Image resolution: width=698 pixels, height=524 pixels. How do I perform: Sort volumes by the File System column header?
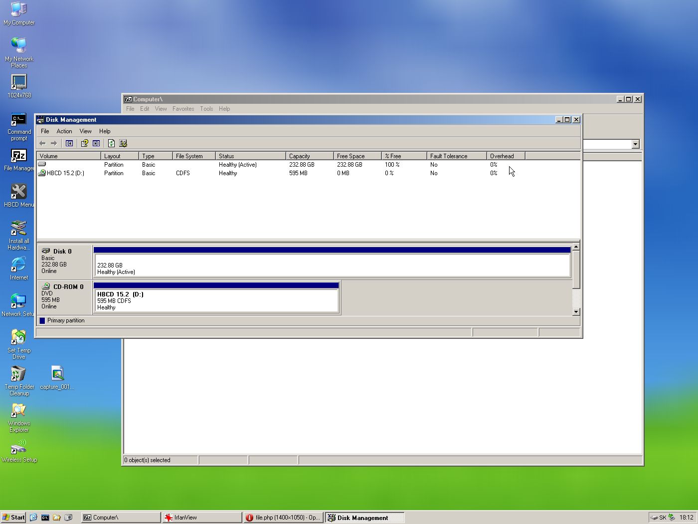tap(194, 156)
